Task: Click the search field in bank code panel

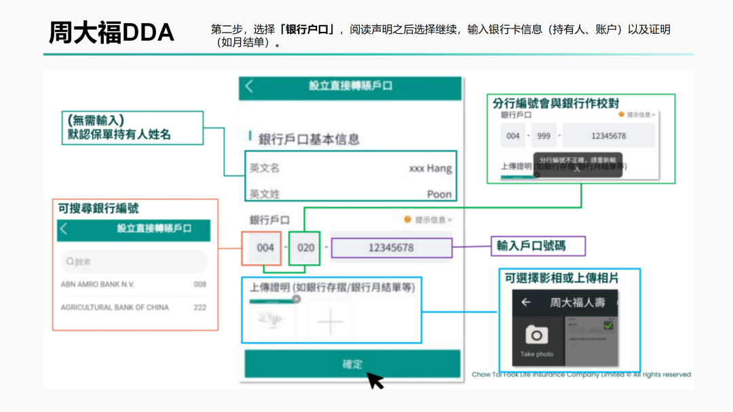Action: pos(134,262)
